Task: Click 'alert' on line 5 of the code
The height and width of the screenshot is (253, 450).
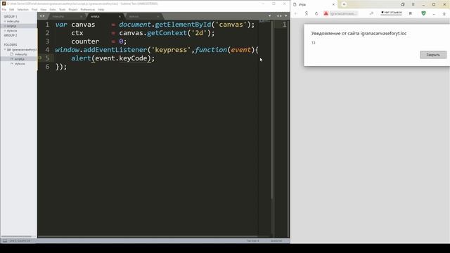Action: pos(82,58)
